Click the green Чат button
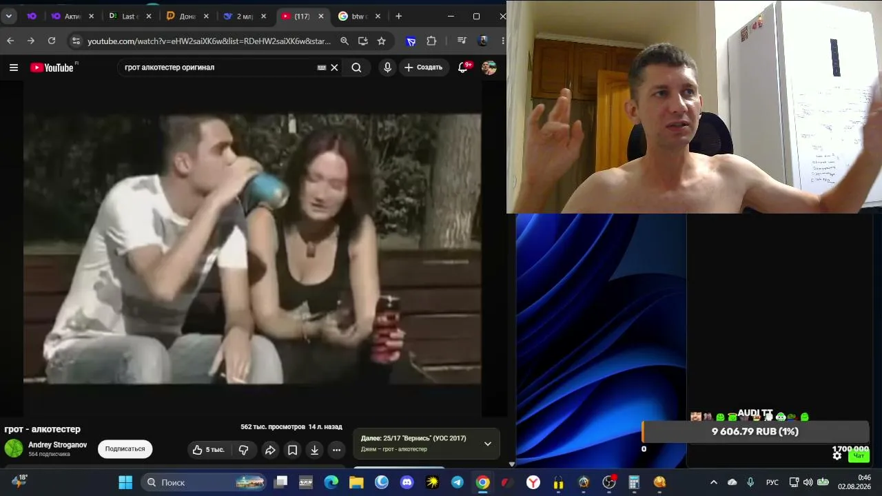The image size is (882, 496). pyautogui.click(x=859, y=455)
